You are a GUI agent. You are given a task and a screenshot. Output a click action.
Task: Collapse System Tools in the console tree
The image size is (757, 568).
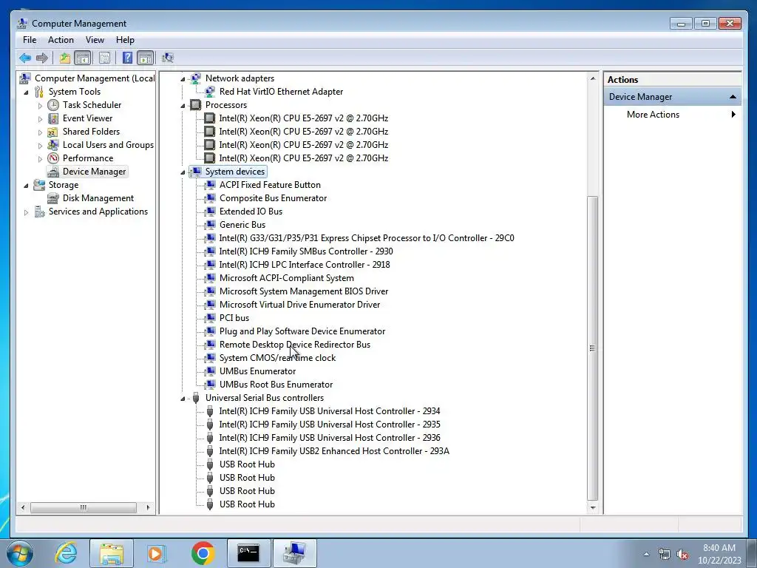(x=26, y=92)
